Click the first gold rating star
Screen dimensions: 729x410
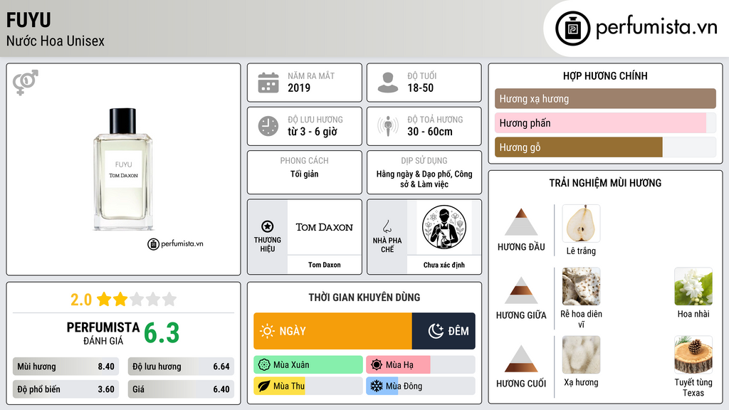[104, 299]
